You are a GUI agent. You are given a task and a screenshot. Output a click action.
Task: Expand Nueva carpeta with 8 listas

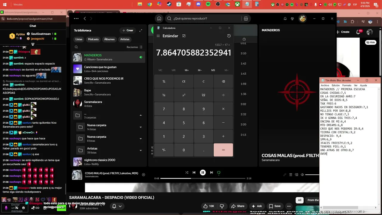pyautogui.click(x=141, y=139)
